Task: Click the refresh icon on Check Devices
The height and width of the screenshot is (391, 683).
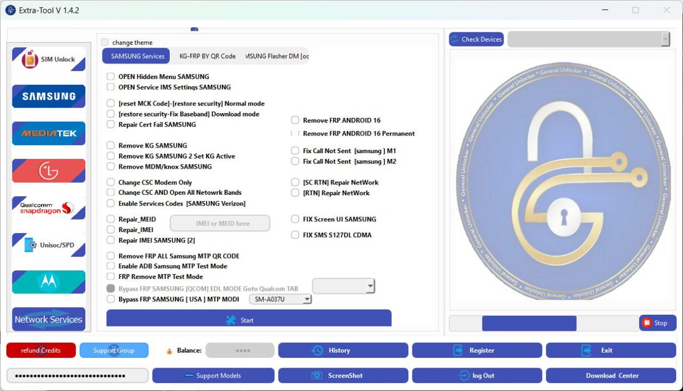Action: pos(455,39)
